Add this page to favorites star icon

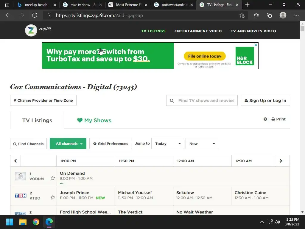click(242, 15)
